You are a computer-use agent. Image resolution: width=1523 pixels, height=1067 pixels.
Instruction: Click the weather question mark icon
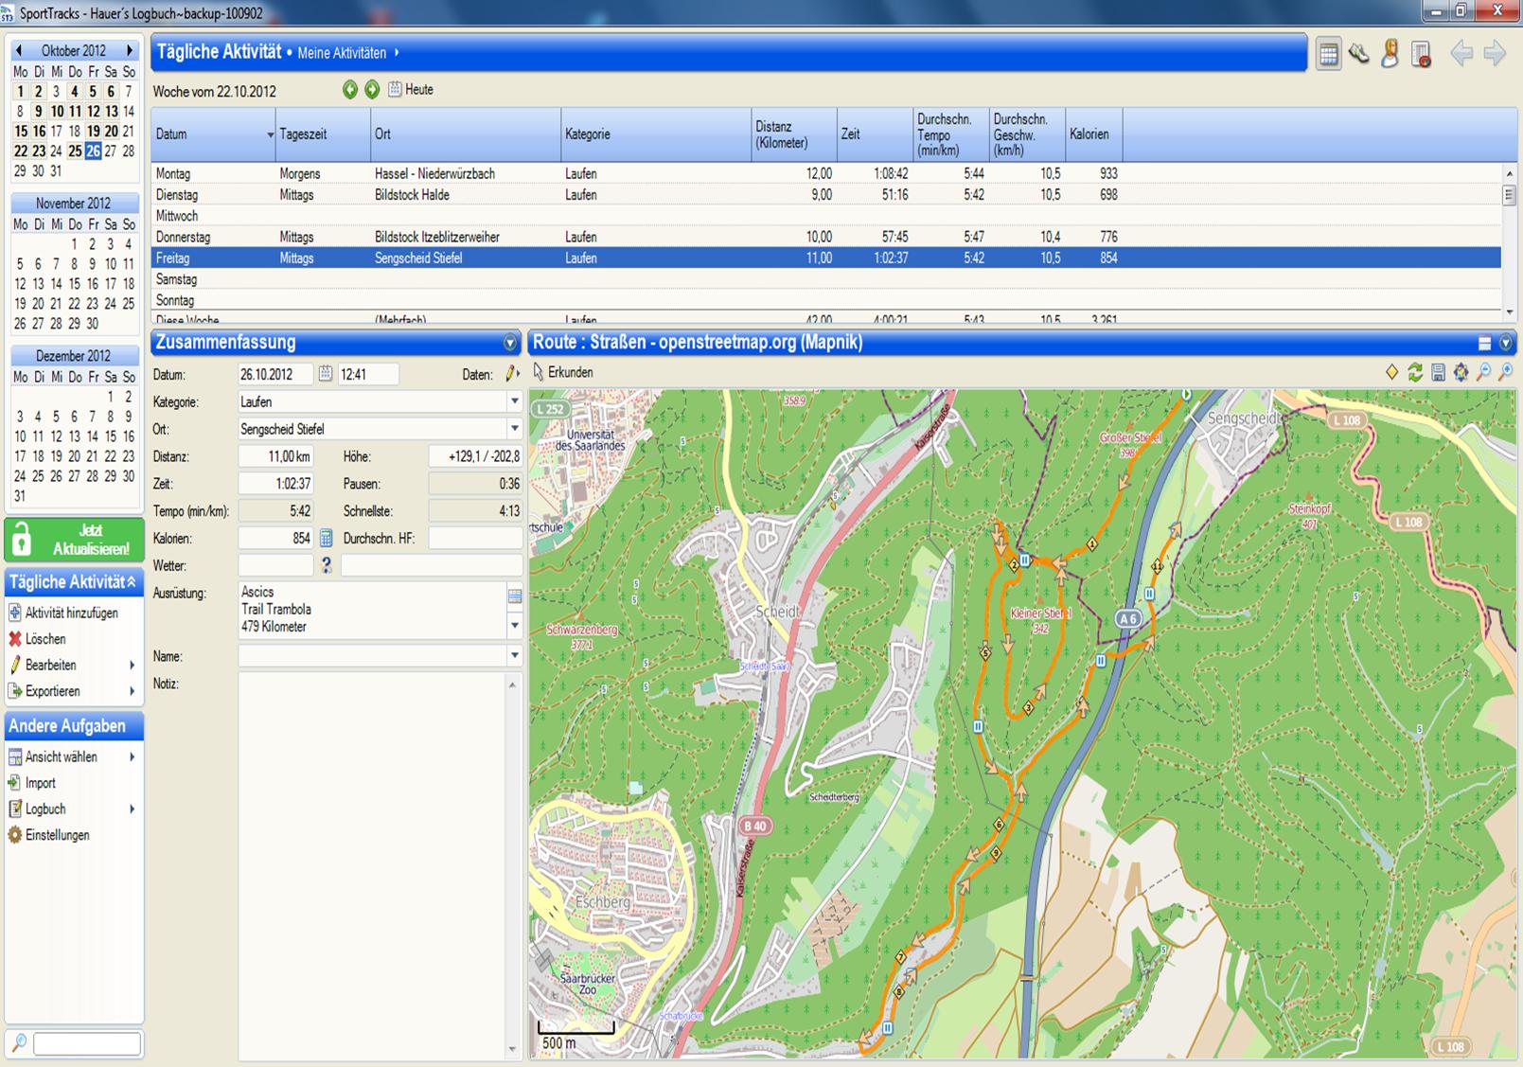[x=326, y=565]
